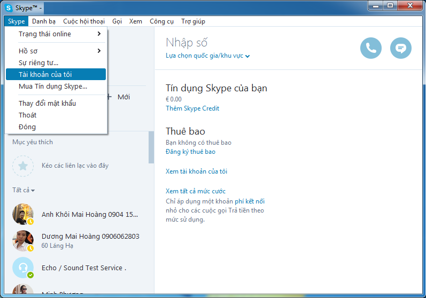
Task: Open Xem tất cả mức cước link
Action: point(196,191)
